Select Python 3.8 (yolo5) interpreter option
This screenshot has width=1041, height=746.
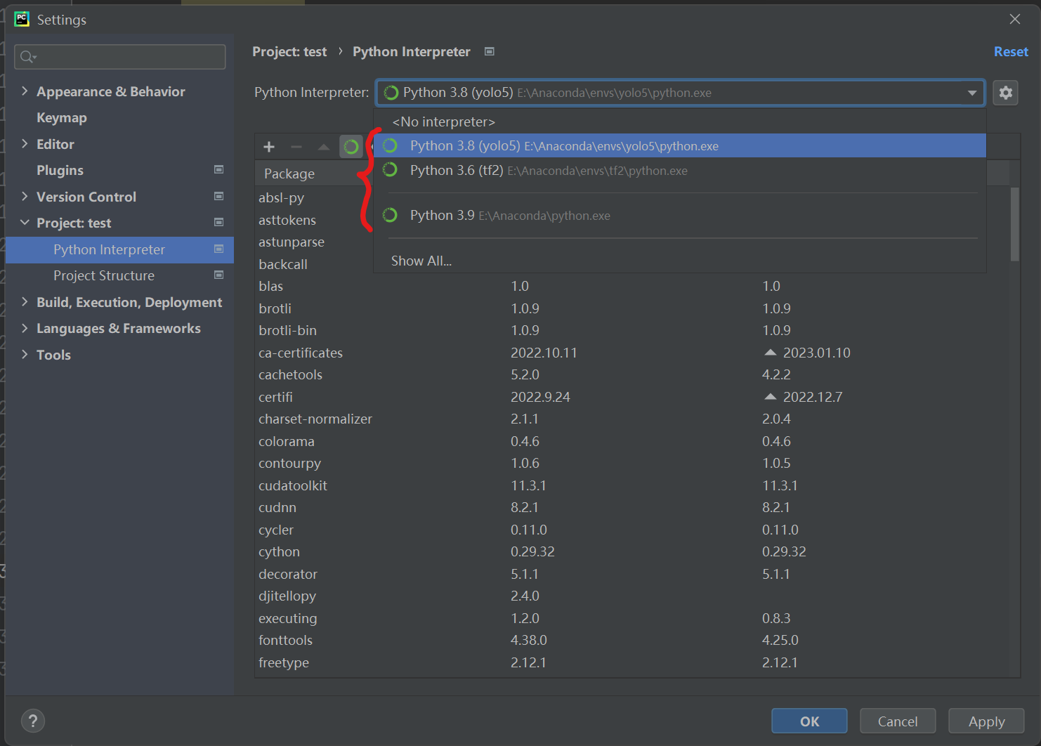tap(680, 145)
